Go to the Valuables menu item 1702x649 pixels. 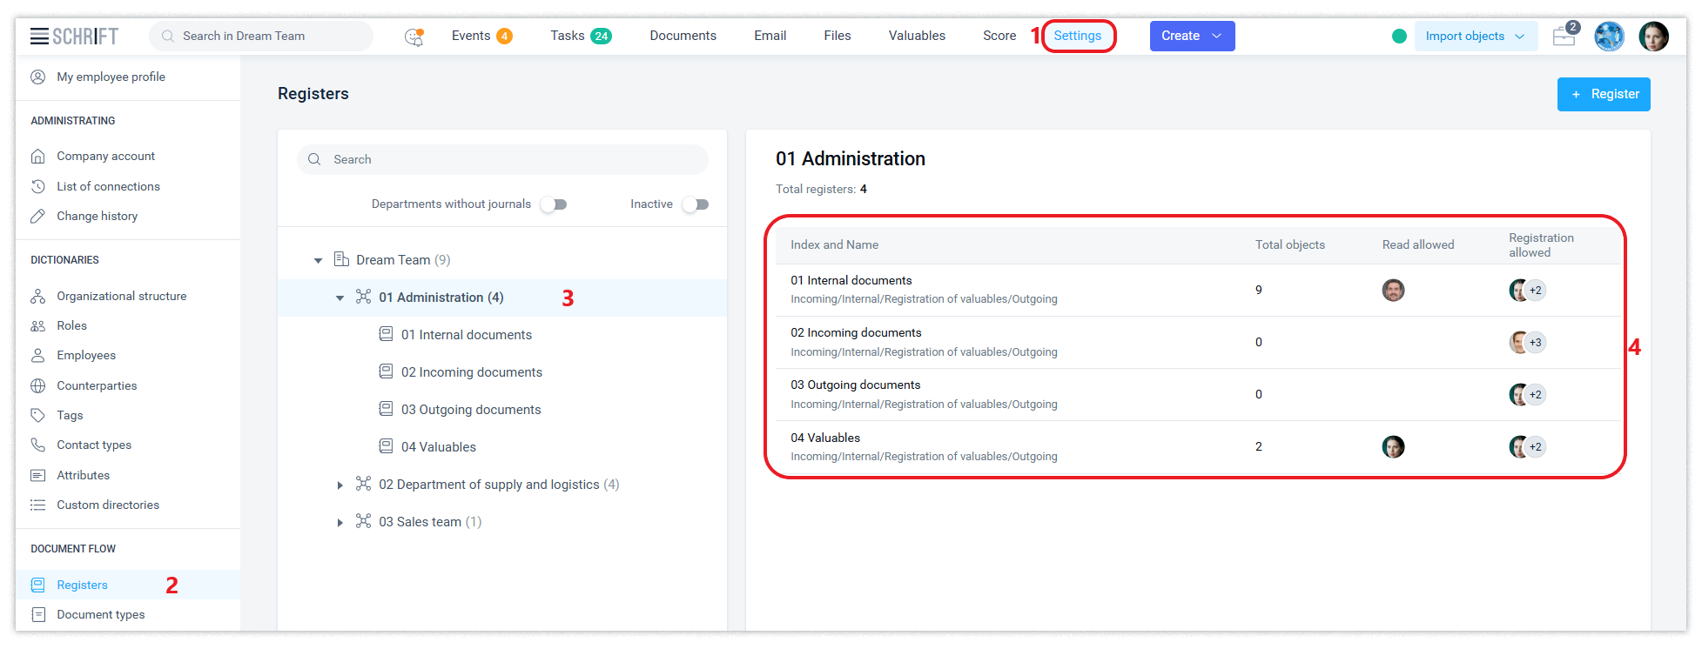917,36
